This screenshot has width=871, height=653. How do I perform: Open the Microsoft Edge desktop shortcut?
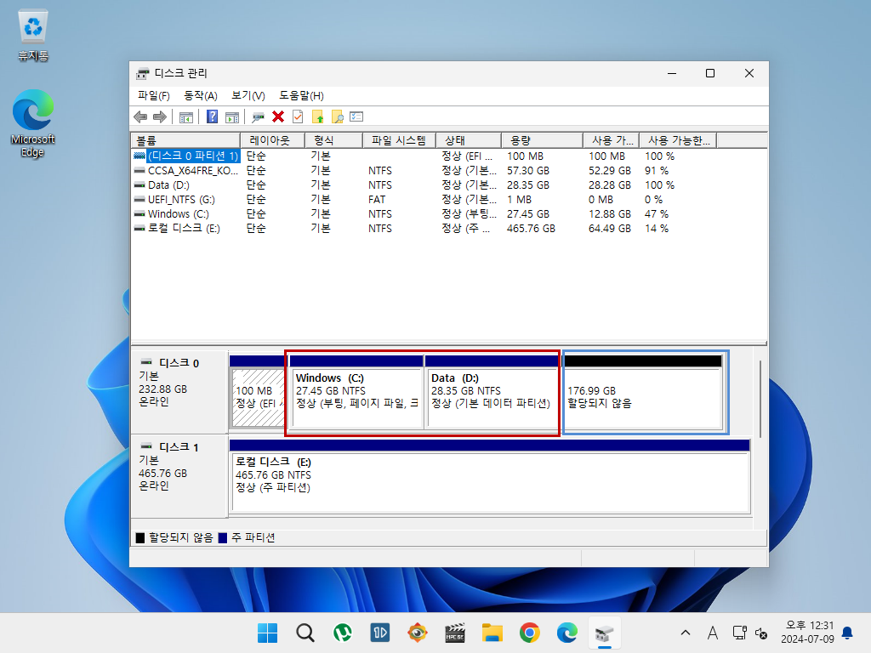(33, 123)
